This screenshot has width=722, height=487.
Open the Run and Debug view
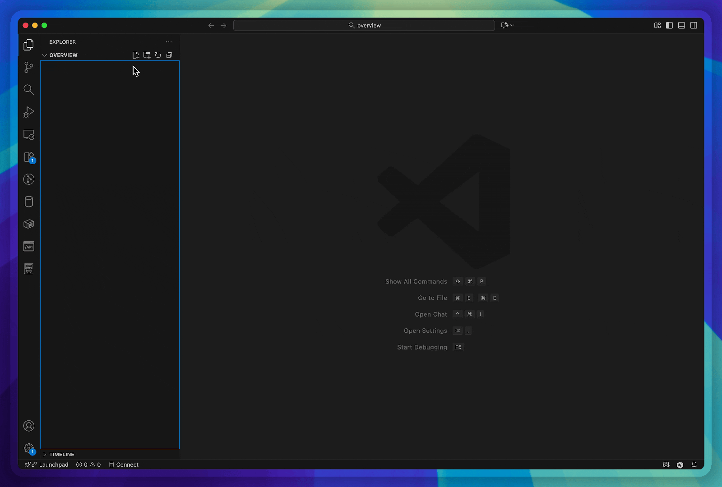click(x=28, y=112)
